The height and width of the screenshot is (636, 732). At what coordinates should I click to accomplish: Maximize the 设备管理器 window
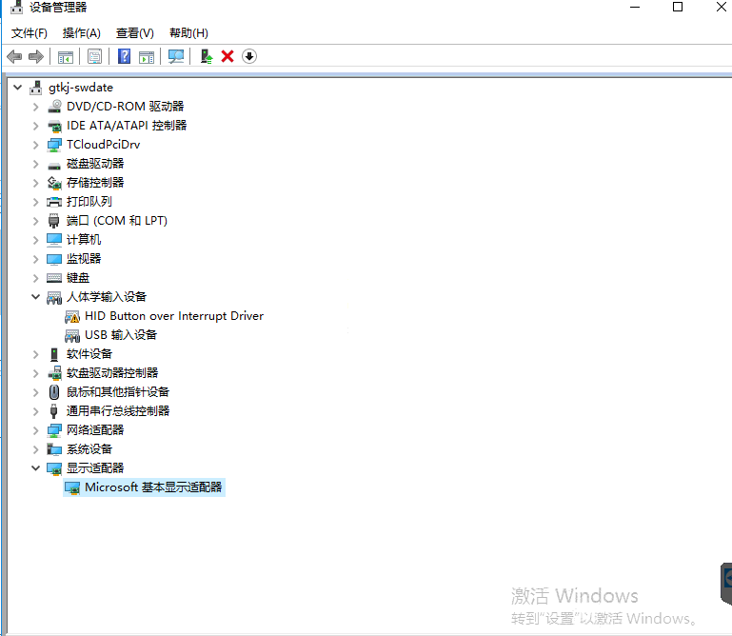tap(678, 7)
